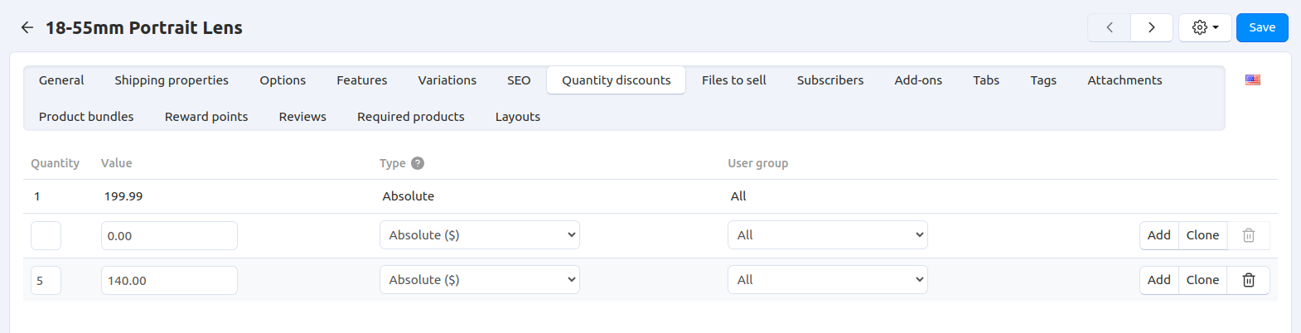Select the Quantity discounts tab
This screenshot has height=333, width=1301.
[617, 80]
